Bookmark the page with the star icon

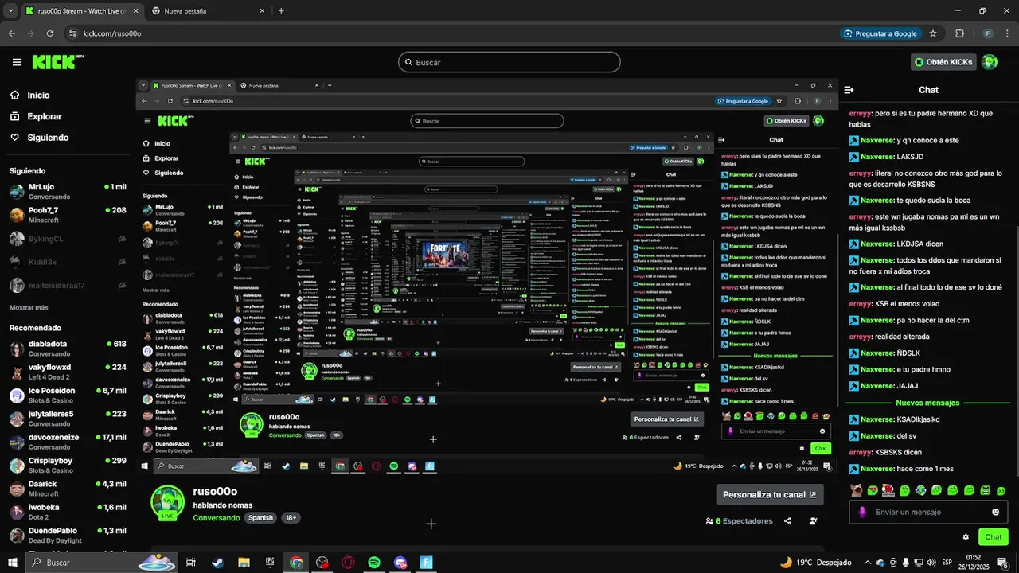(933, 33)
